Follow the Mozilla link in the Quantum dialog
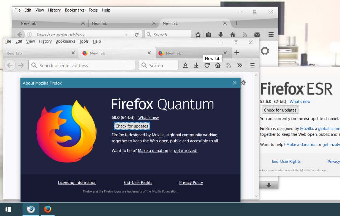Image resolution: width=340 pixels, height=216 pixels. [158, 135]
